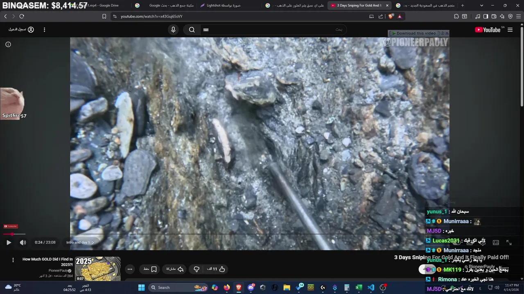Viewport: 524px width, 294px height.
Task: Open browser extensions puzzle icon
Action: [x=456, y=16]
